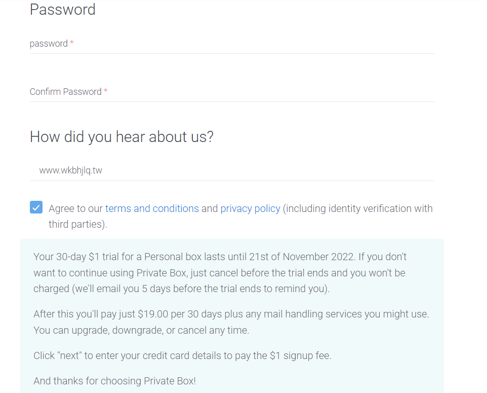Open the terms and conditions link
The width and height of the screenshot is (487, 393).
coord(152,208)
